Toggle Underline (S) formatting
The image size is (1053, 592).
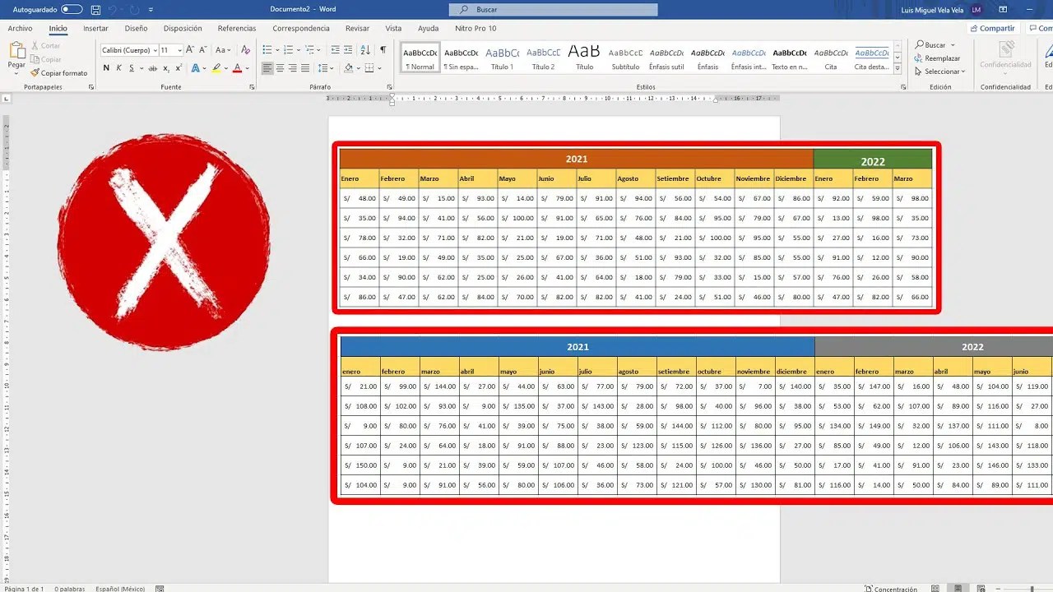click(131, 68)
